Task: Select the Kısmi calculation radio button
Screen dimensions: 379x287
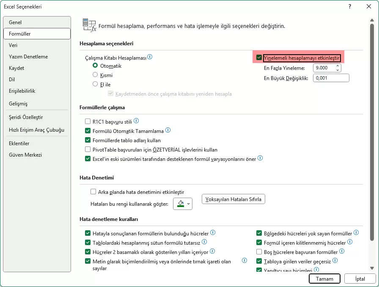Action: tap(95, 75)
